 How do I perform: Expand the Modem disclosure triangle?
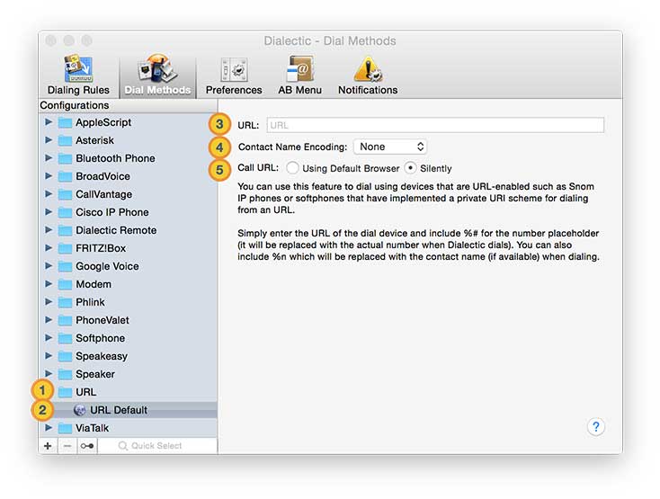[49, 284]
